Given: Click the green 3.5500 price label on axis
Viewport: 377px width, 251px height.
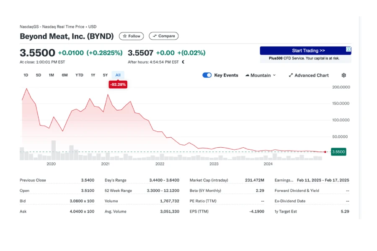Looking at the screenshot, I should [x=338, y=152].
